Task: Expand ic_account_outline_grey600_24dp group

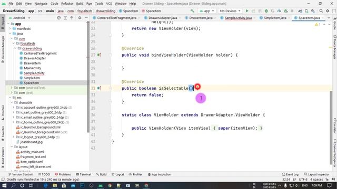Action: [x=13, y=108]
